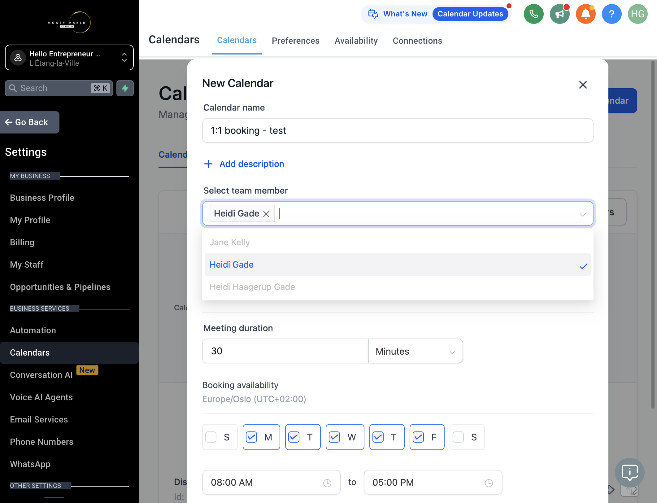Open Business Profile in settings sidebar
Image resolution: width=657 pixels, height=503 pixels.
[42, 198]
